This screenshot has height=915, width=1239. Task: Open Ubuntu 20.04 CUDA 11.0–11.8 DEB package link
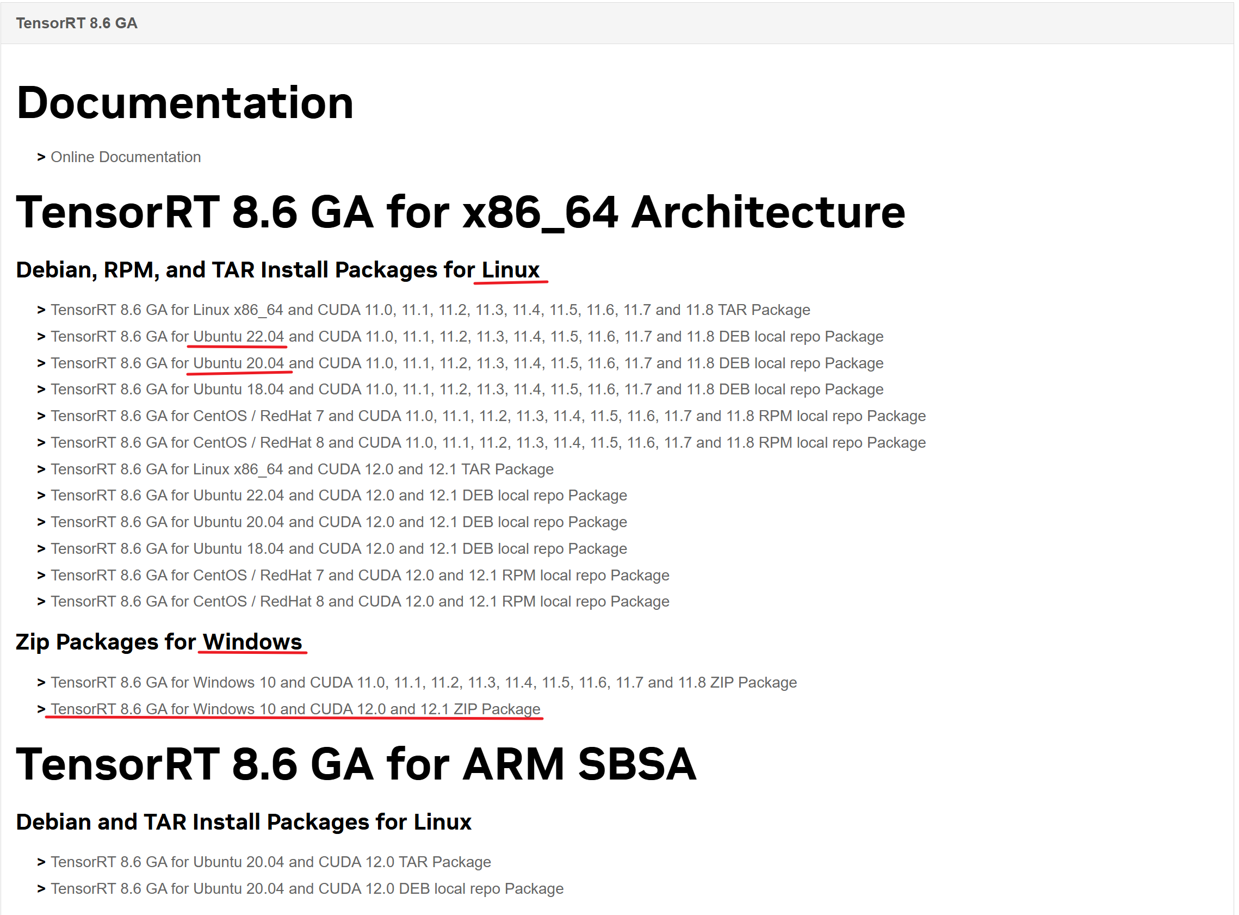click(x=467, y=363)
